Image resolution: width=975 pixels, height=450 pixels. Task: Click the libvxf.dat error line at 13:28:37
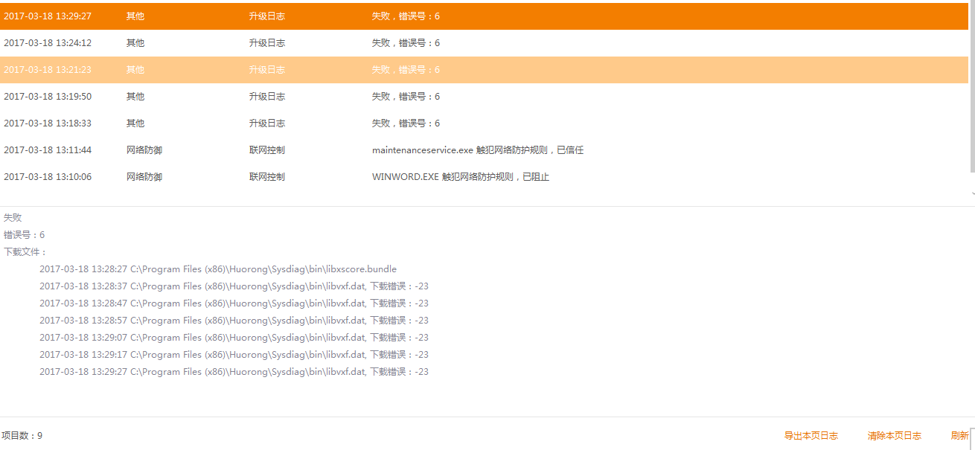(234, 286)
